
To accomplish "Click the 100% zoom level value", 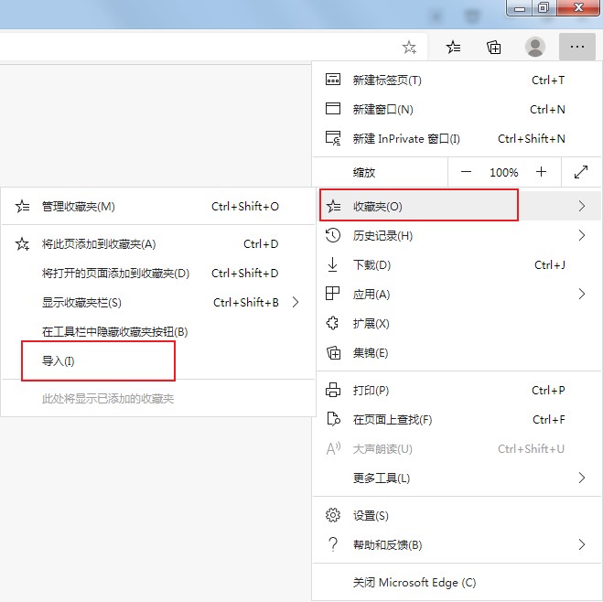I will click(x=503, y=172).
